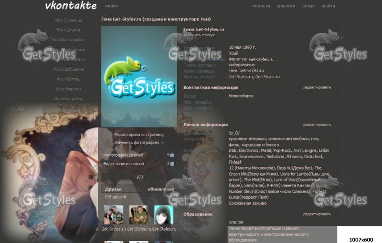Edit the Образование section via редактировать
The image size is (382, 243).
tap(317, 214)
